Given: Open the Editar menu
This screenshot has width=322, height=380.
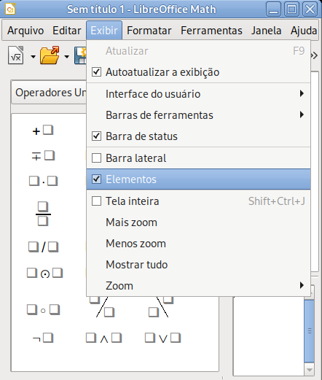Looking at the screenshot, I should (67, 31).
